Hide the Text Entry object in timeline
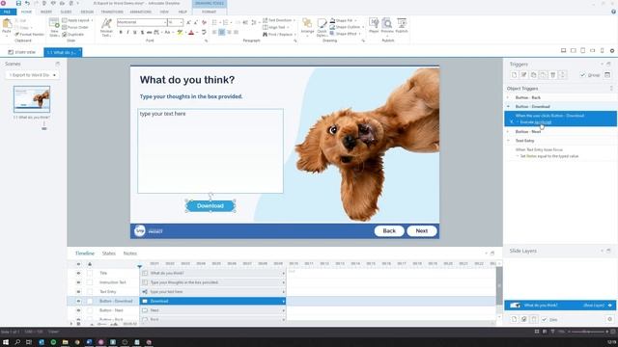 click(x=78, y=292)
